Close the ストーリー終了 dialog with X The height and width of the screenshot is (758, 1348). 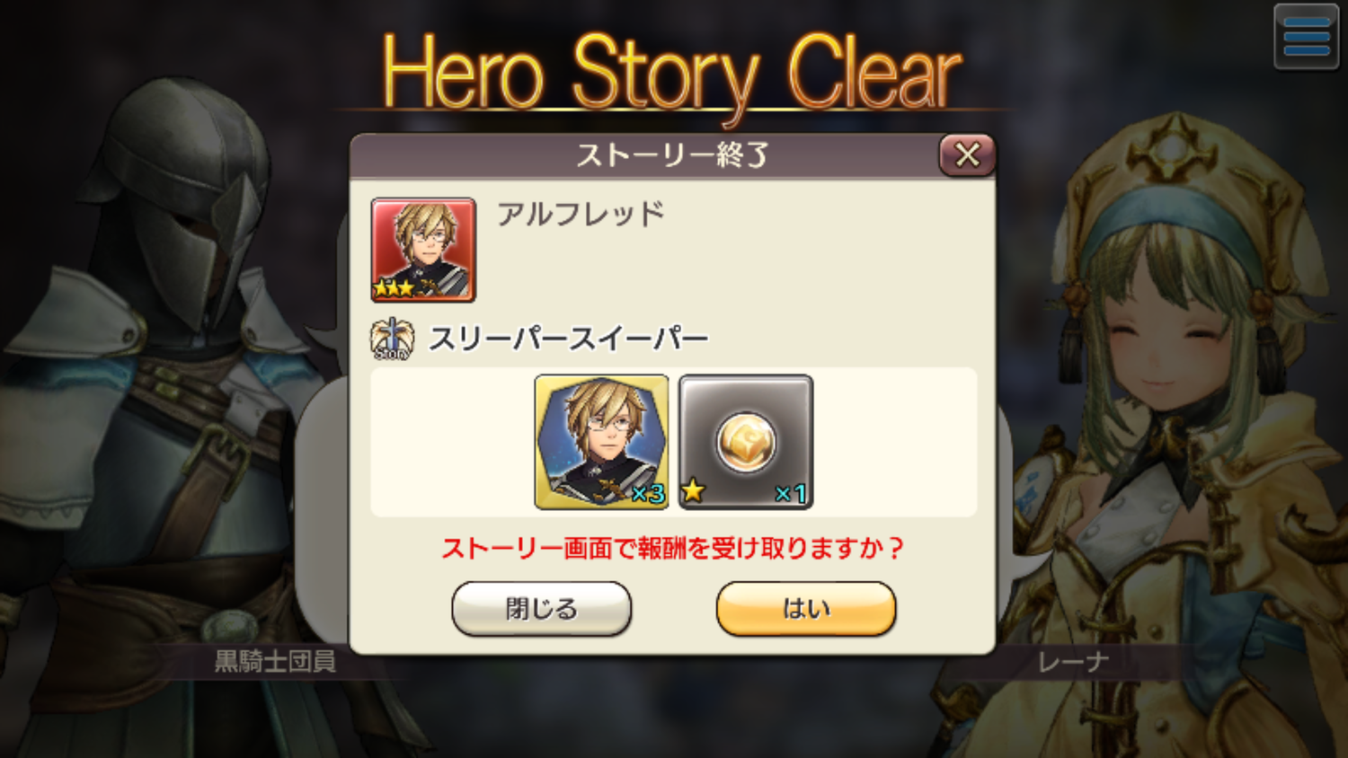click(x=967, y=154)
